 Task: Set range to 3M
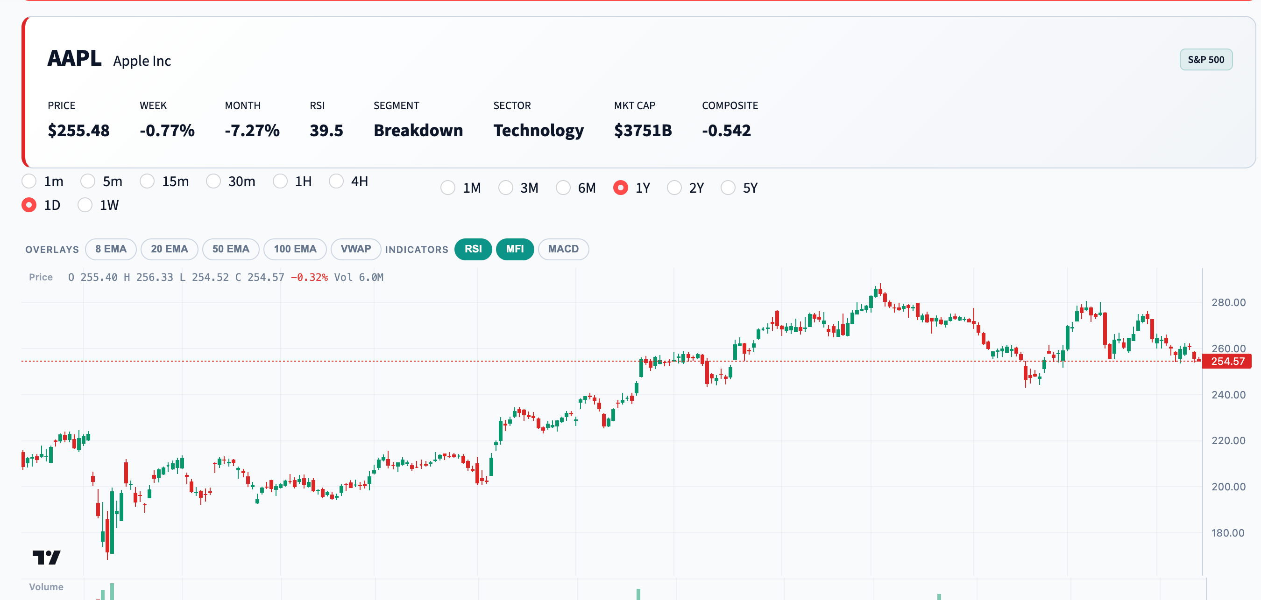(505, 188)
